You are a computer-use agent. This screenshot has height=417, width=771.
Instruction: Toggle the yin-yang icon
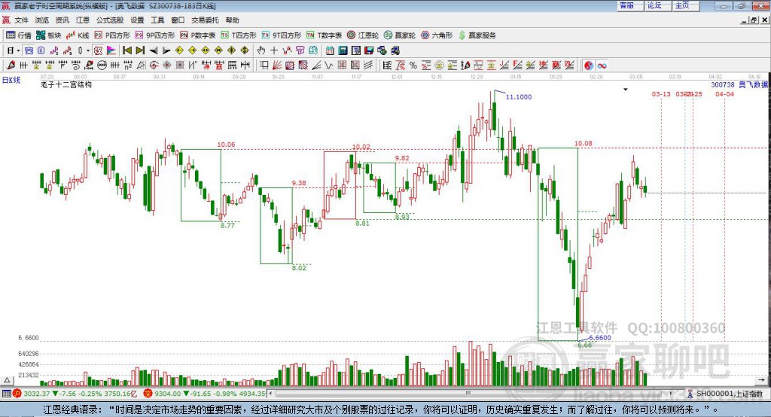(x=589, y=65)
